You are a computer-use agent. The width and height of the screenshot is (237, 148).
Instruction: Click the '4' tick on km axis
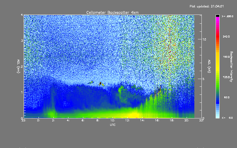22,15
